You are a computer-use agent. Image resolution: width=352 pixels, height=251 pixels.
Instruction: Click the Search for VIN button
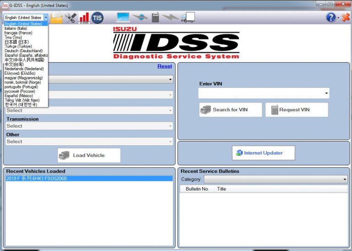coord(231,110)
